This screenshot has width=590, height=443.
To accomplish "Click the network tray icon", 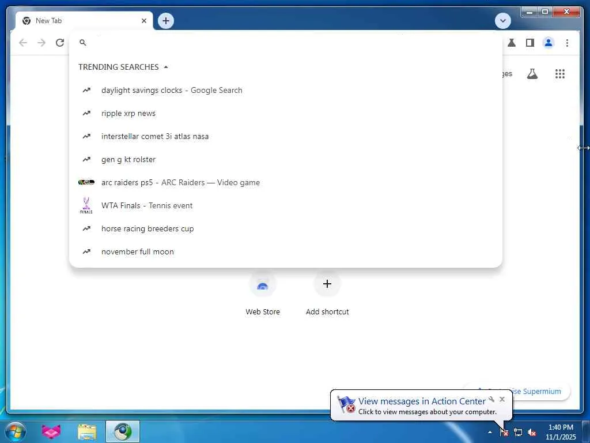I will pos(518,432).
